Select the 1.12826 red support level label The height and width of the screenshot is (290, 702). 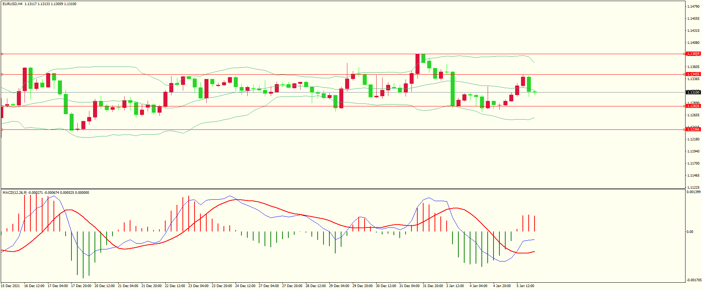693,106
